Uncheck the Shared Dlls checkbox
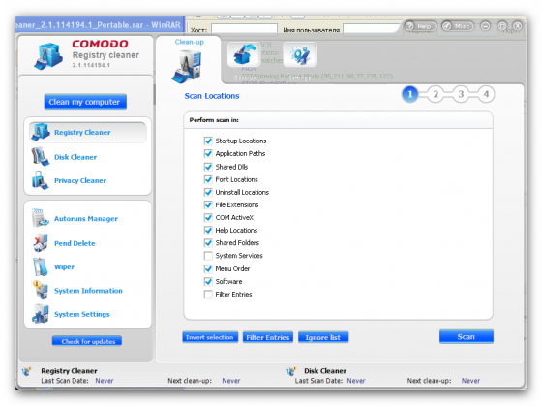The image size is (542, 406). pos(208,167)
